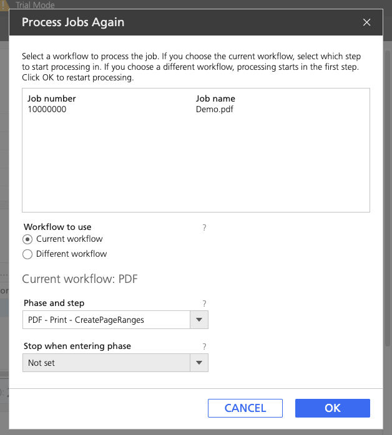This screenshot has width=392, height=435.
Task: Select the Current workflow radio button
Action: (27, 239)
